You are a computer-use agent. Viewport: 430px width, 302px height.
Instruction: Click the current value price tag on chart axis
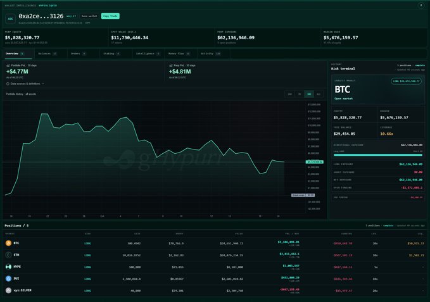[x=315, y=162]
